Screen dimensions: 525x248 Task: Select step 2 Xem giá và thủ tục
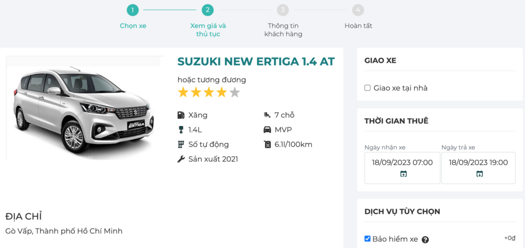[207, 10]
